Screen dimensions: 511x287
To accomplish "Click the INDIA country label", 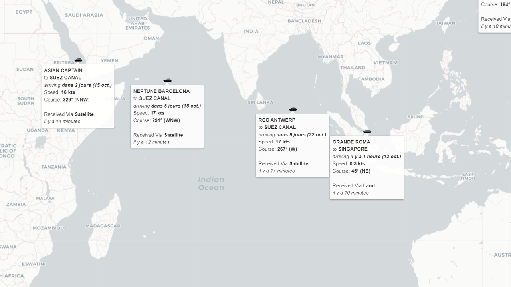I will (x=251, y=31).
